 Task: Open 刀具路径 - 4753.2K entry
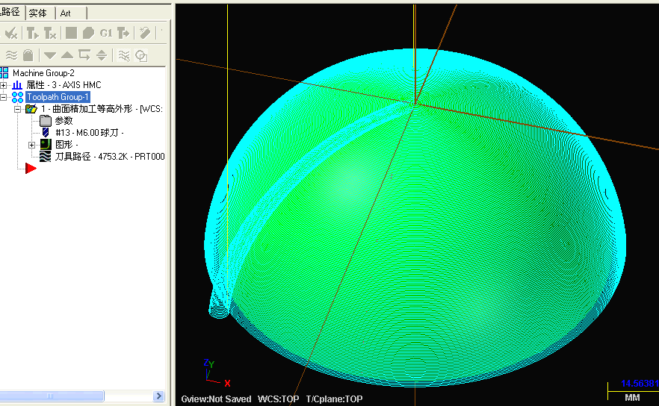(x=110, y=157)
